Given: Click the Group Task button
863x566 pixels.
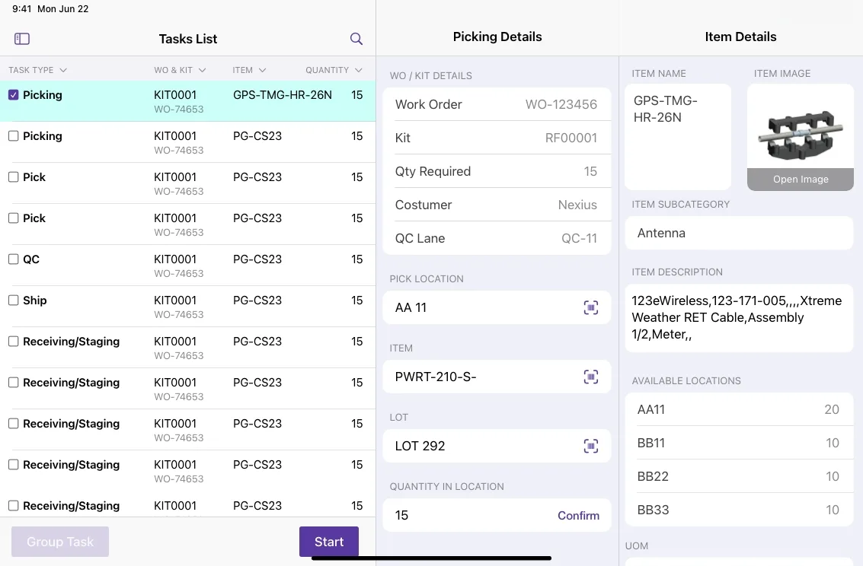Looking at the screenshot, I should pos(60,542).
